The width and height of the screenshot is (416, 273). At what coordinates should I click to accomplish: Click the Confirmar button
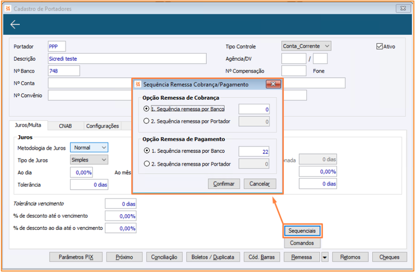click(224, 184)
